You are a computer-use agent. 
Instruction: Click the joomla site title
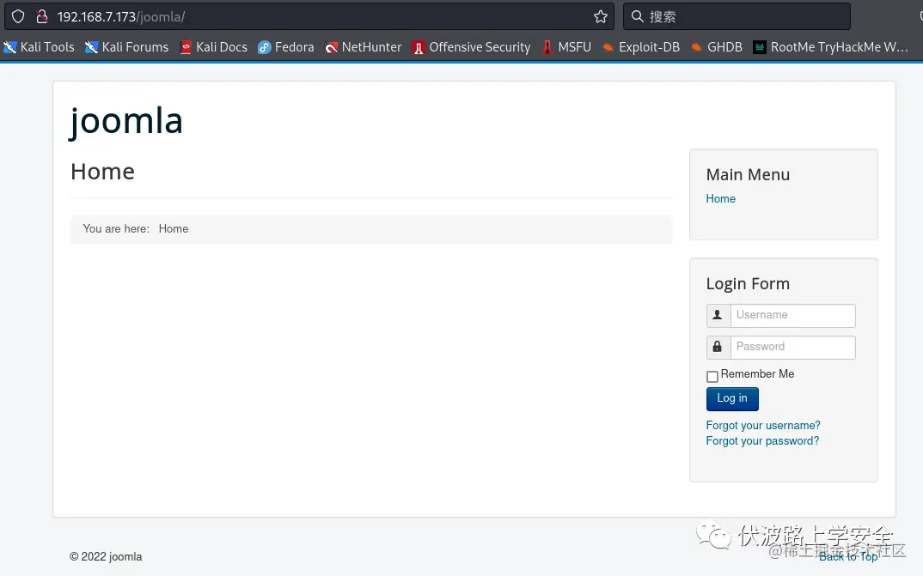point(126,121)
